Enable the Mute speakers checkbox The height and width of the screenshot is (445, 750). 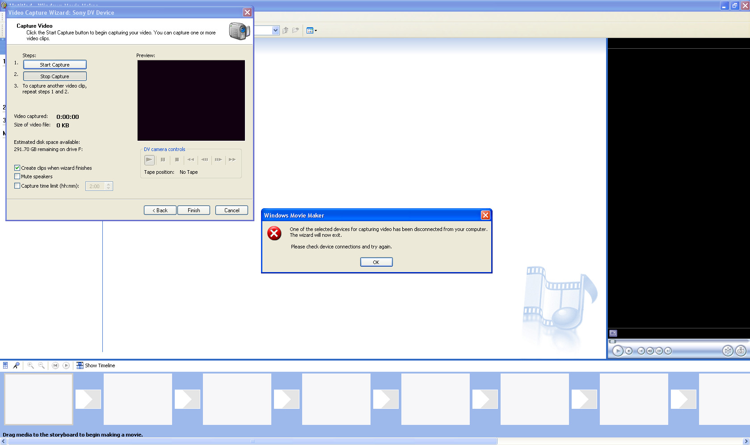[x=17, y=176]
